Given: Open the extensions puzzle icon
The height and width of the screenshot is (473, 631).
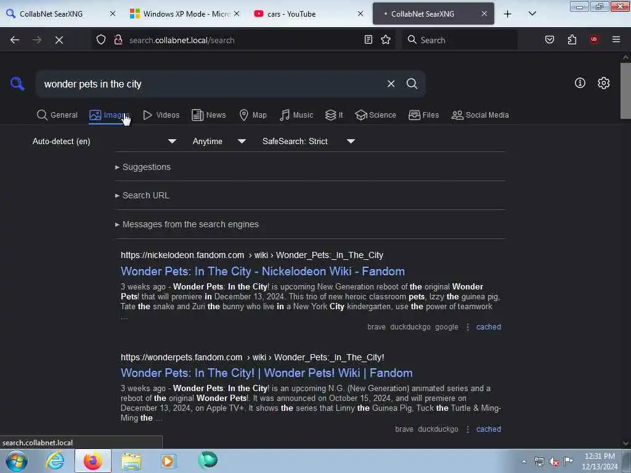Looking at the screenshot, I should [572, 39].
